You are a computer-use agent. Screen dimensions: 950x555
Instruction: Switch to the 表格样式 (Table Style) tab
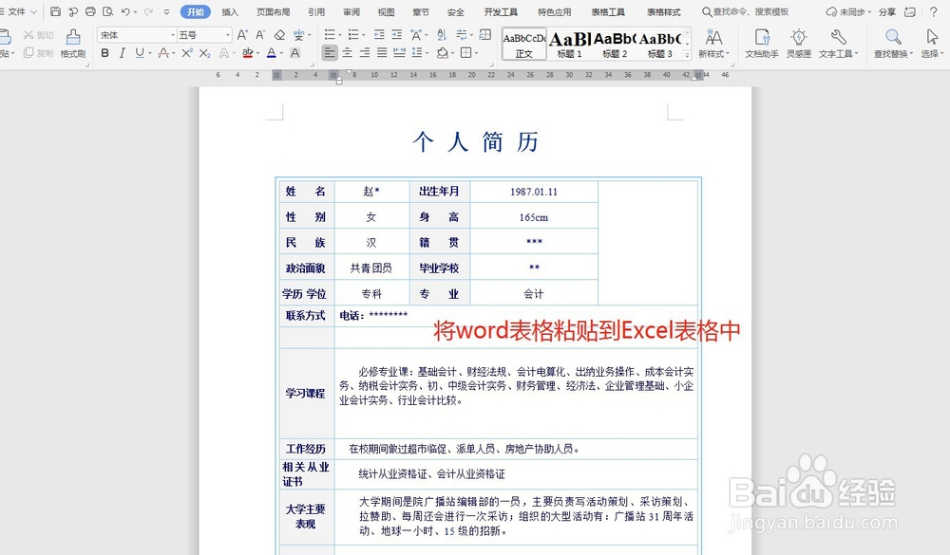(663, 11)
